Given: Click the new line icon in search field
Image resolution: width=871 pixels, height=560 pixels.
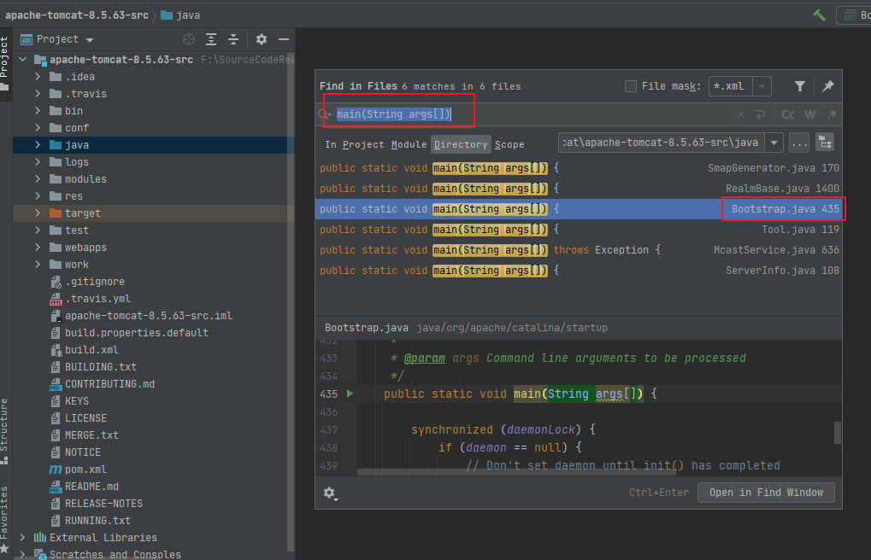Looking at the screenshot, I should pos(760,114).
